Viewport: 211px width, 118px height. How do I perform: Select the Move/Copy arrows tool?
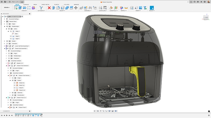(x=76, y=8)
